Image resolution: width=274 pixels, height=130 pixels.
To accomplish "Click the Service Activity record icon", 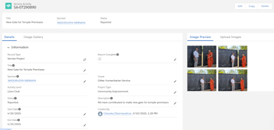I will point(8,6).
